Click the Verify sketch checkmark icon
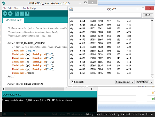This screenshot has height=117, width=155. pyautogui.click(x=5, y=13)
